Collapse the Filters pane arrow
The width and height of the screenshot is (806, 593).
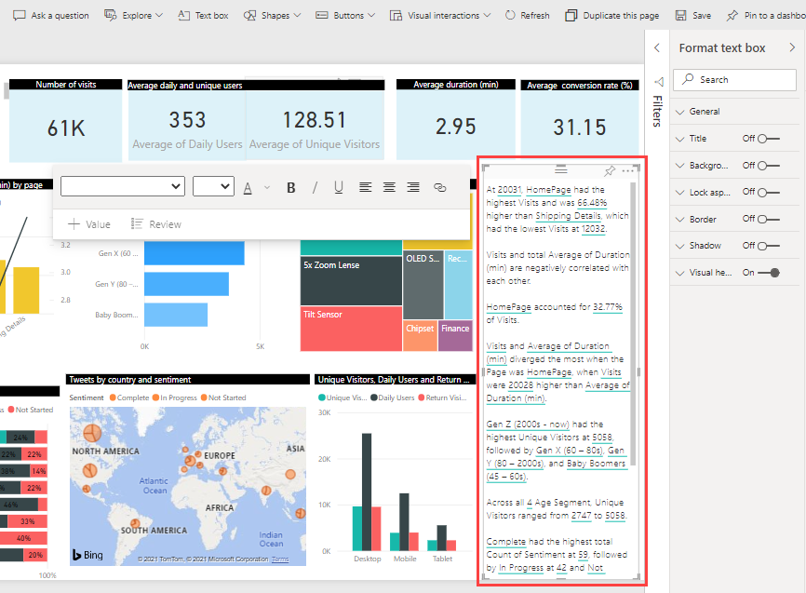click(x=657, y=47)
